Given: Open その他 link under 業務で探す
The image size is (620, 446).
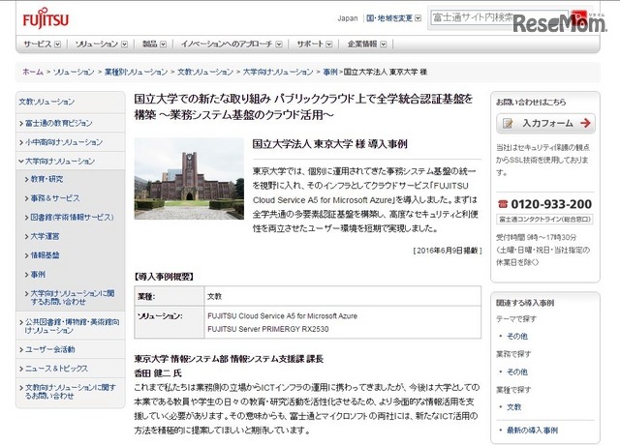Looking at the screenshot, I should click(x=517, y=372).
